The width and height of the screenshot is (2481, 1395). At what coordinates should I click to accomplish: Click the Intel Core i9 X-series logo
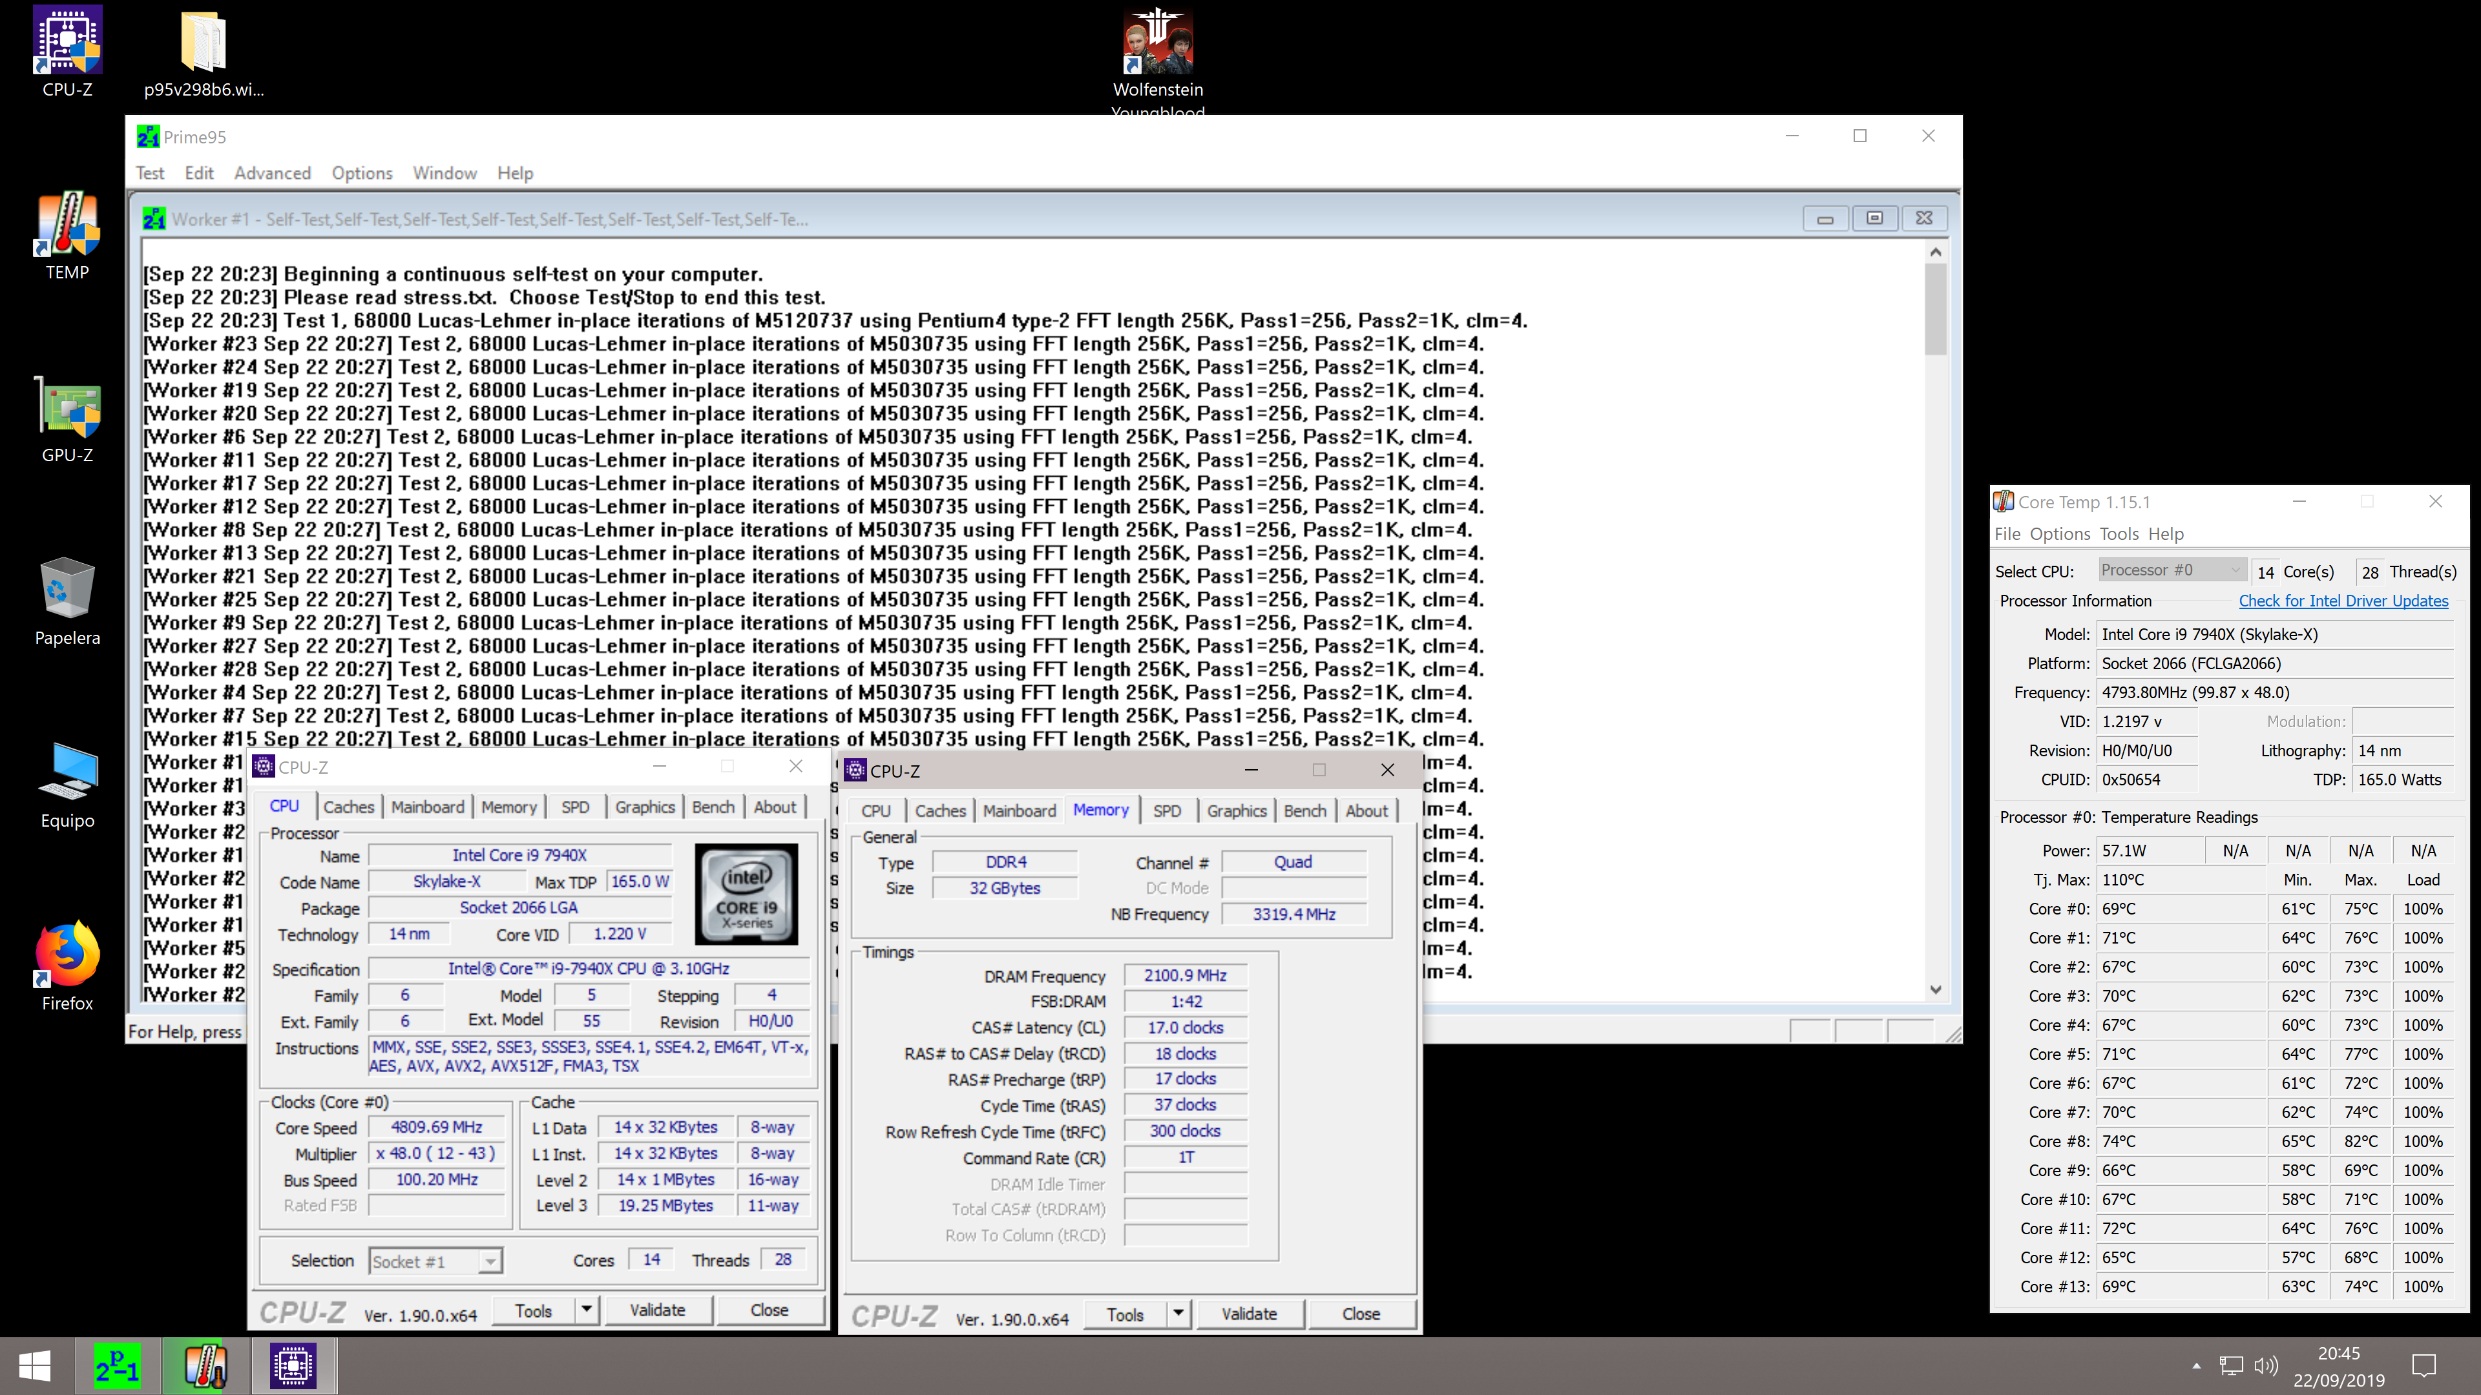[x=746, y=893]
